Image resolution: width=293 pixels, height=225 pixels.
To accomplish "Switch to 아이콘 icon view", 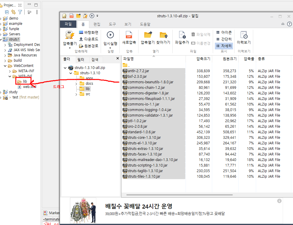I will point(224,32).
